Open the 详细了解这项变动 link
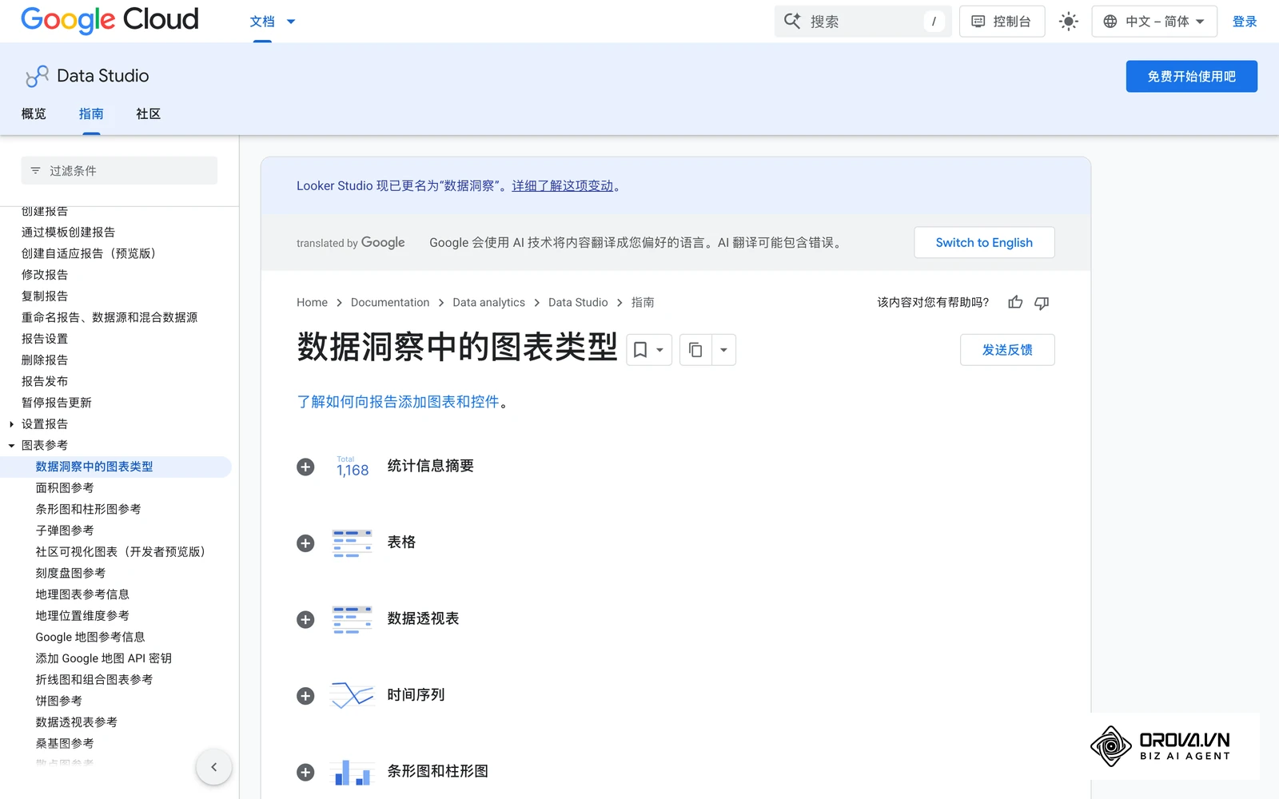Image resolution: width=1279 pixels, height=799 pixels. (563, 186)
